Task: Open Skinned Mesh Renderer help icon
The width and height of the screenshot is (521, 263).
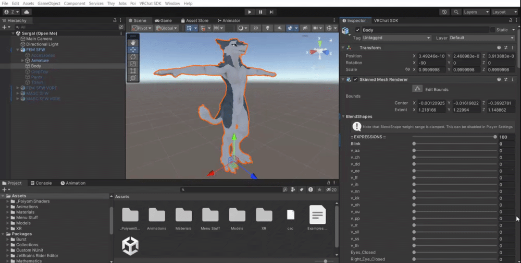Action: 499,79
